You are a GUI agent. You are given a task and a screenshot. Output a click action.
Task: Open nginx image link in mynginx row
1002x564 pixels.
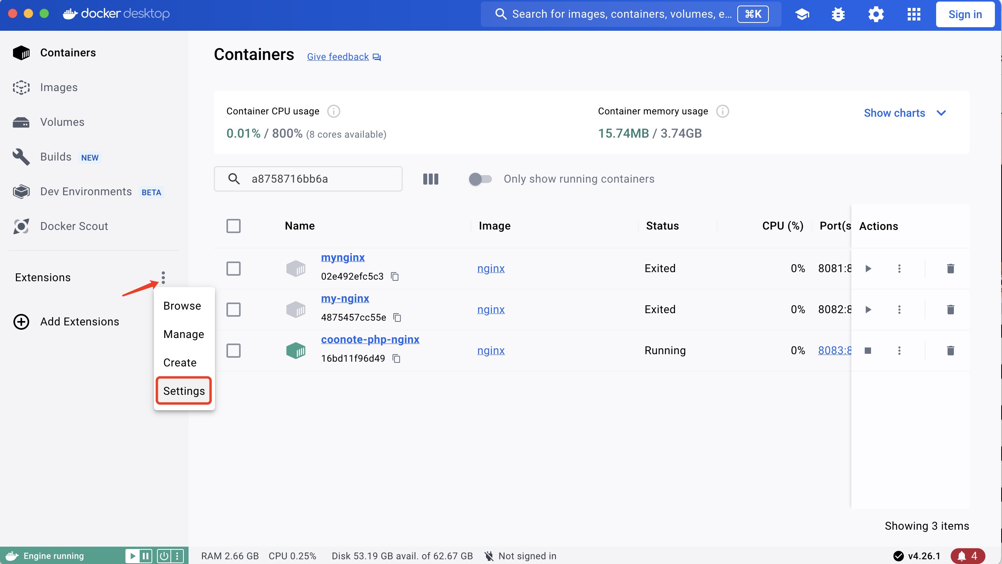(x=491, y=269)
